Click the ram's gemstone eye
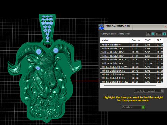Viewport: 167px width, 125px height. 38,68
